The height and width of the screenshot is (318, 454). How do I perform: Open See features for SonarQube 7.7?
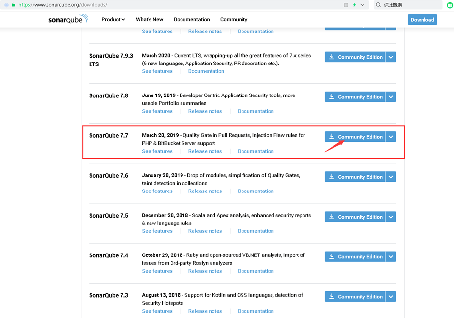[x=157, y=151]
